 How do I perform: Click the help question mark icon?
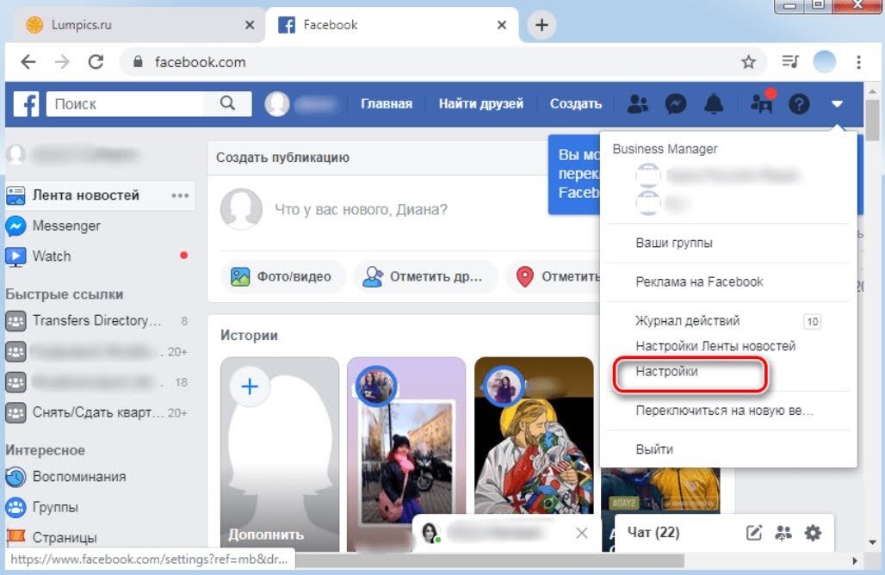(x=800, y=104)
